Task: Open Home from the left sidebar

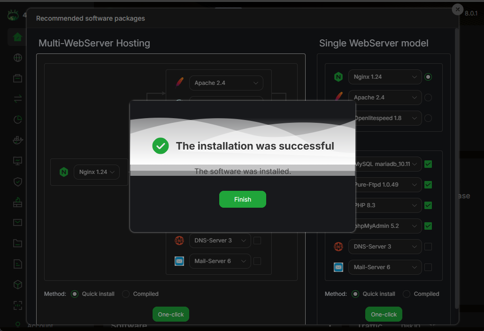Action: point(17,37)
